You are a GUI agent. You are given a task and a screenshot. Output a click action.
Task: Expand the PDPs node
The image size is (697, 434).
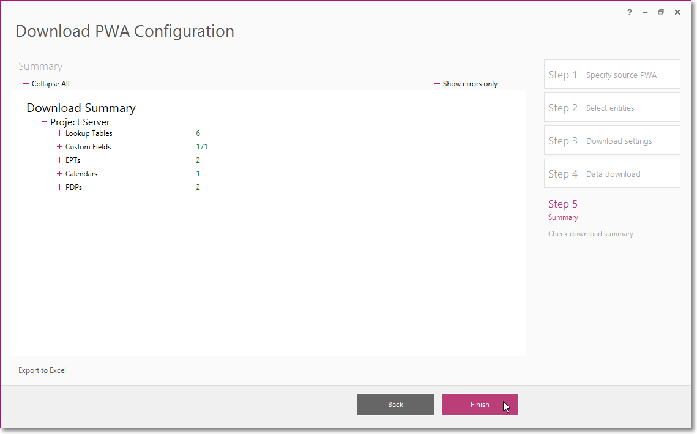tap(59, 187)
